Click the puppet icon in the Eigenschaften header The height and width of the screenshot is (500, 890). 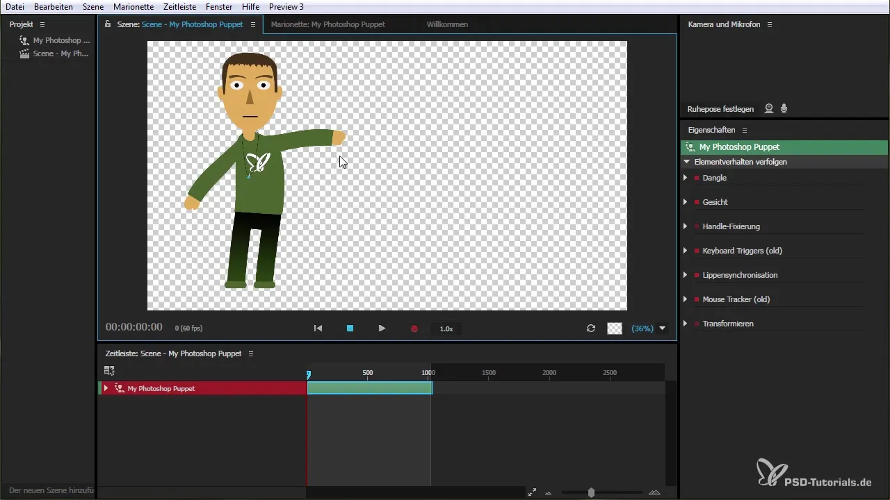click(690, 147)
